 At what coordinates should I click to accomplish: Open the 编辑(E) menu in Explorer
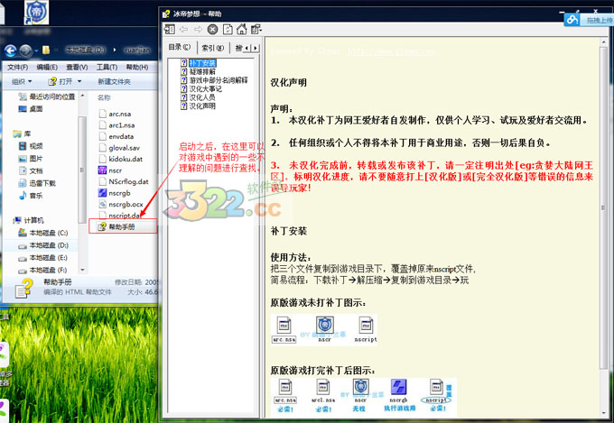(x=47, y=68)
